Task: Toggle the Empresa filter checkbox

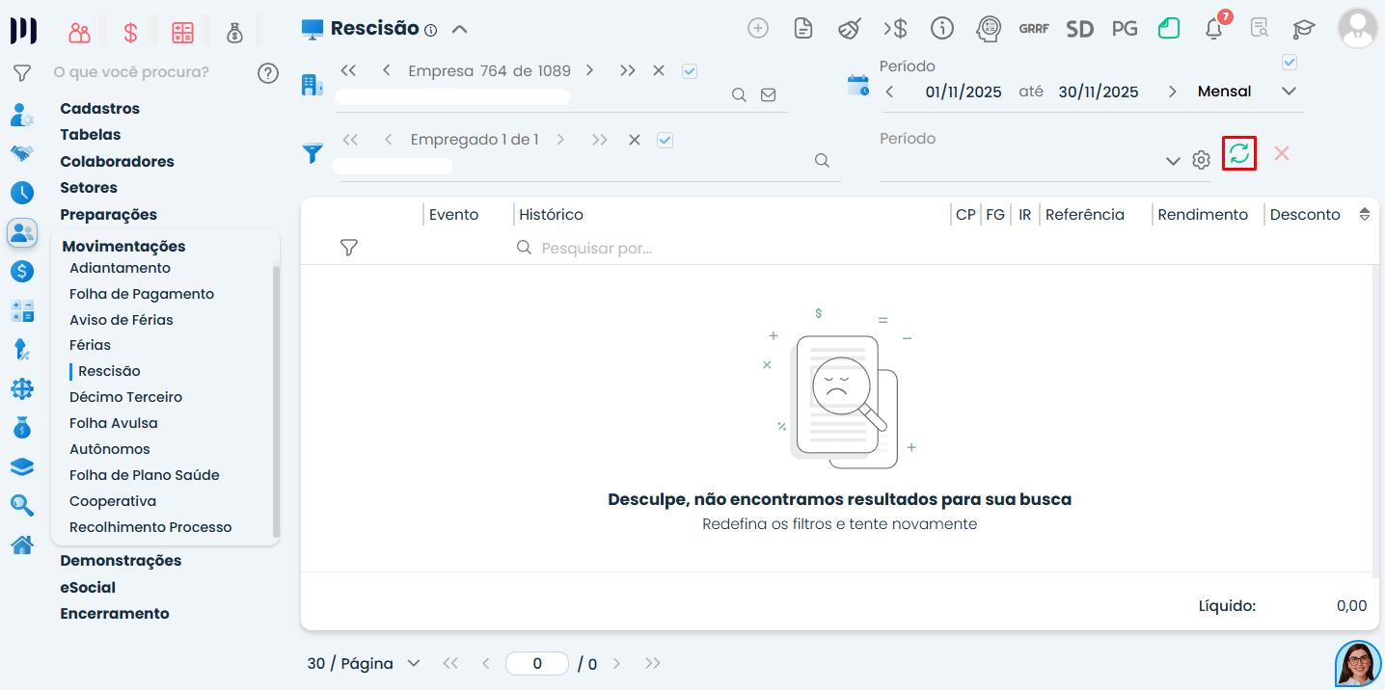Action: [690, 70]
